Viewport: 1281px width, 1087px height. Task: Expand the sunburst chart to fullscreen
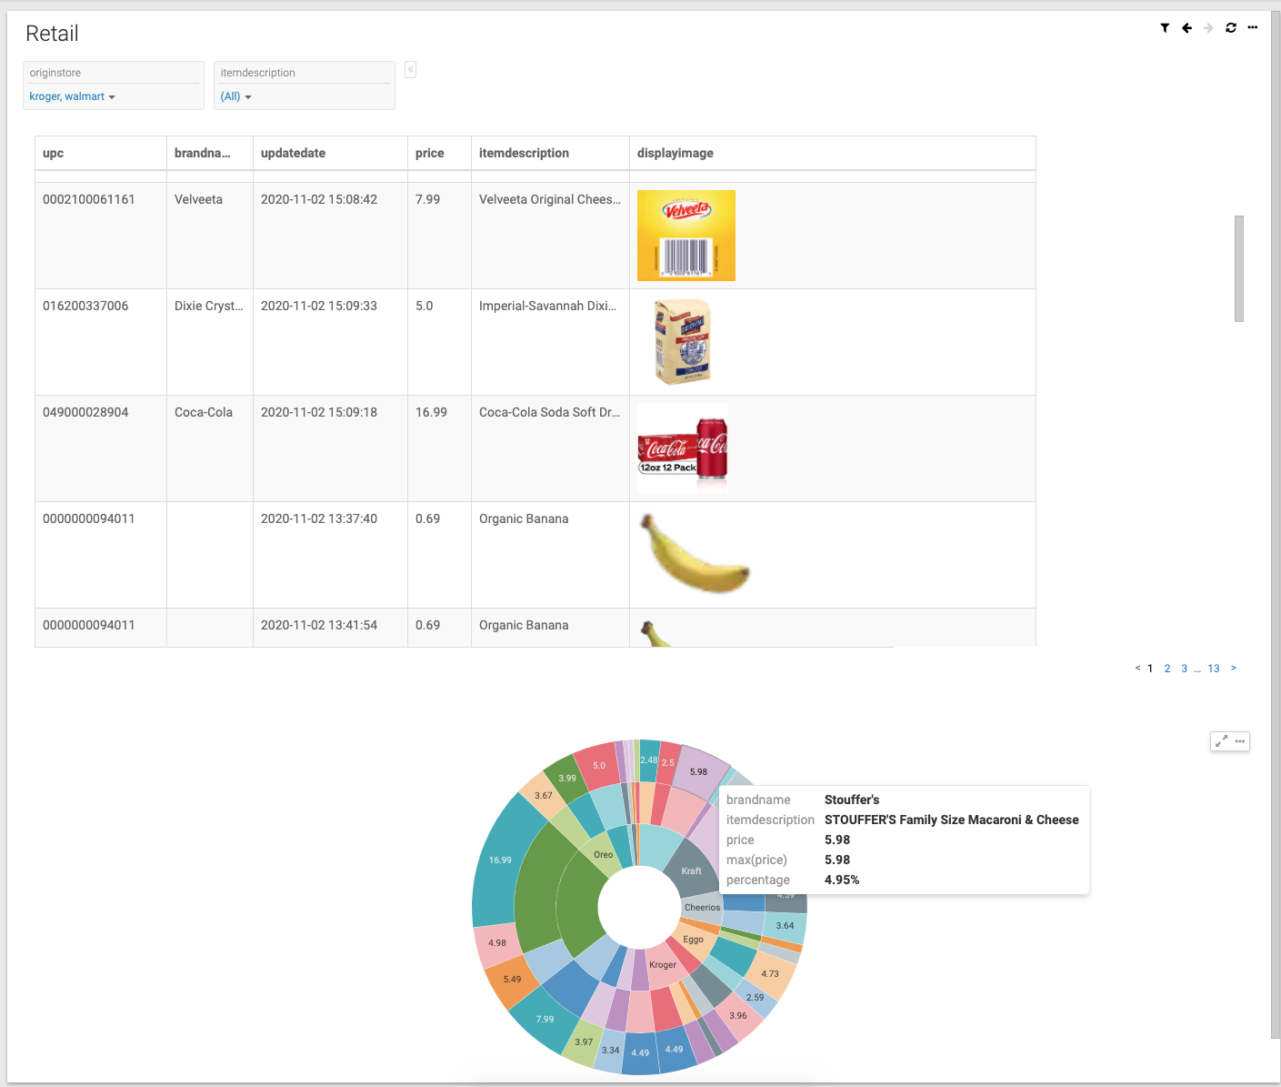click(x=1221, y=741)
